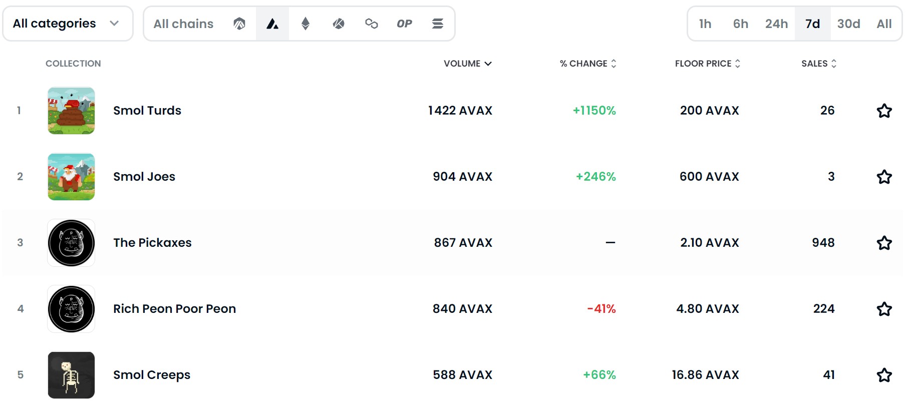The width and height of the screenshot is (906, 403).
Task: Filter by the Arbitrum chain icon
Action: (x=239, y=24)
